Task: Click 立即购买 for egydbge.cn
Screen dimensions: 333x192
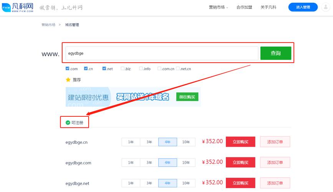Action: [x=240, y=142]
